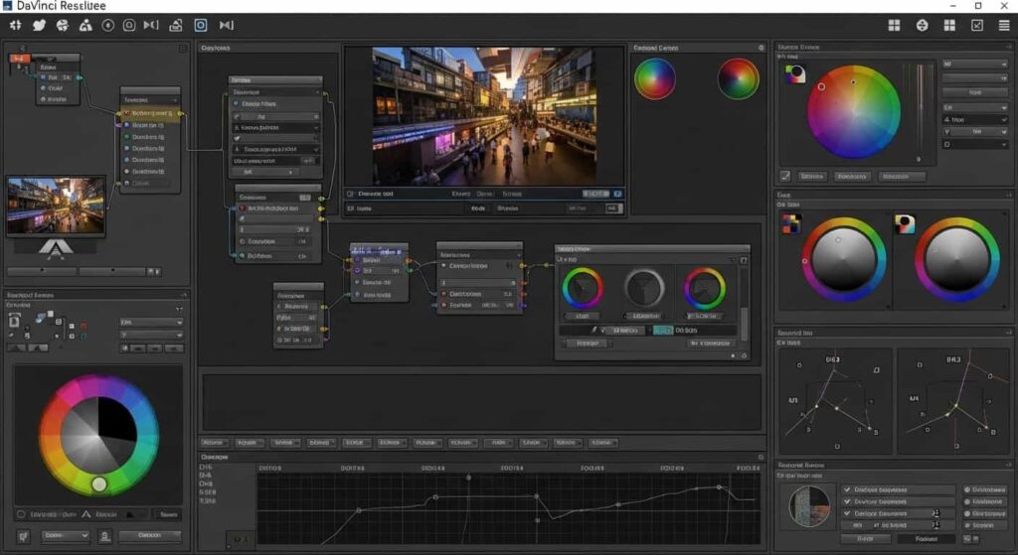Select the people-triangle icon in top toolbar
This screenshot has height=555, width=1018.
(85, 25)
